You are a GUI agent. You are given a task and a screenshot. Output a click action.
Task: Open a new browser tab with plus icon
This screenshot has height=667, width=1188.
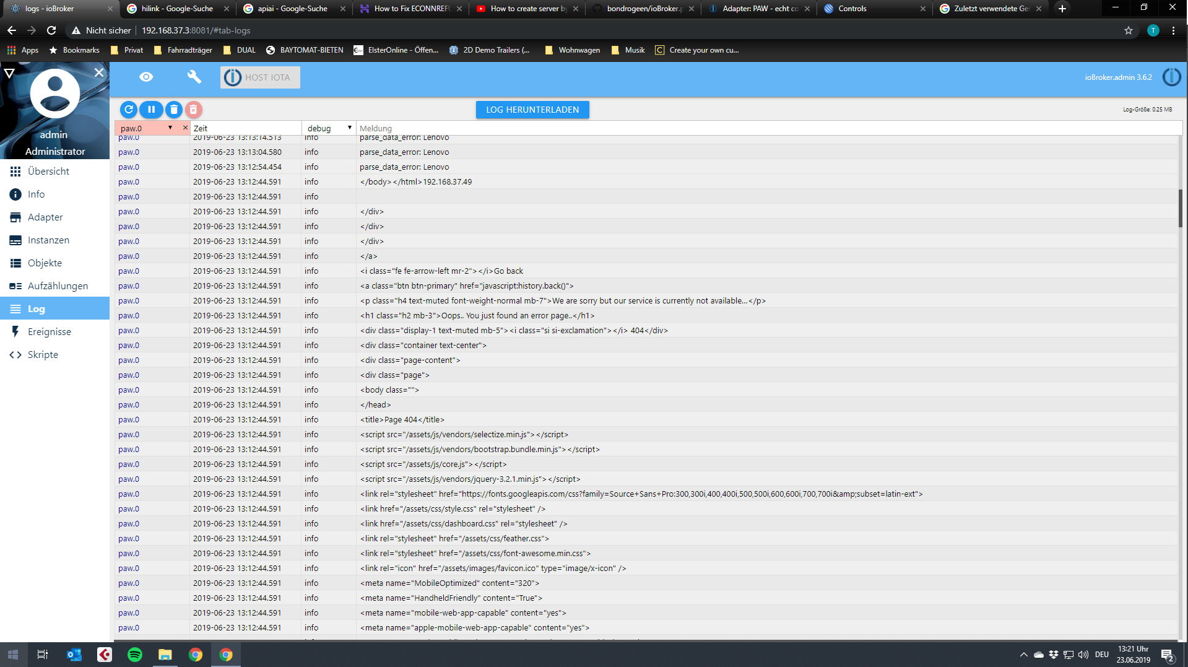(1062, 9)
